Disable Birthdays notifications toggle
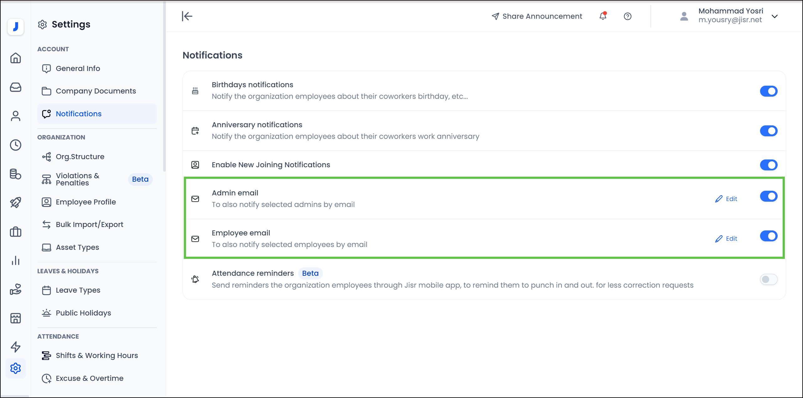803x398 pixels. coord(769,91)
